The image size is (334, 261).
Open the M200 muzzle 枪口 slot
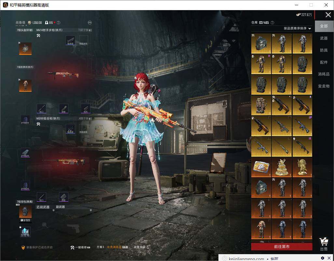coord(41,197)
